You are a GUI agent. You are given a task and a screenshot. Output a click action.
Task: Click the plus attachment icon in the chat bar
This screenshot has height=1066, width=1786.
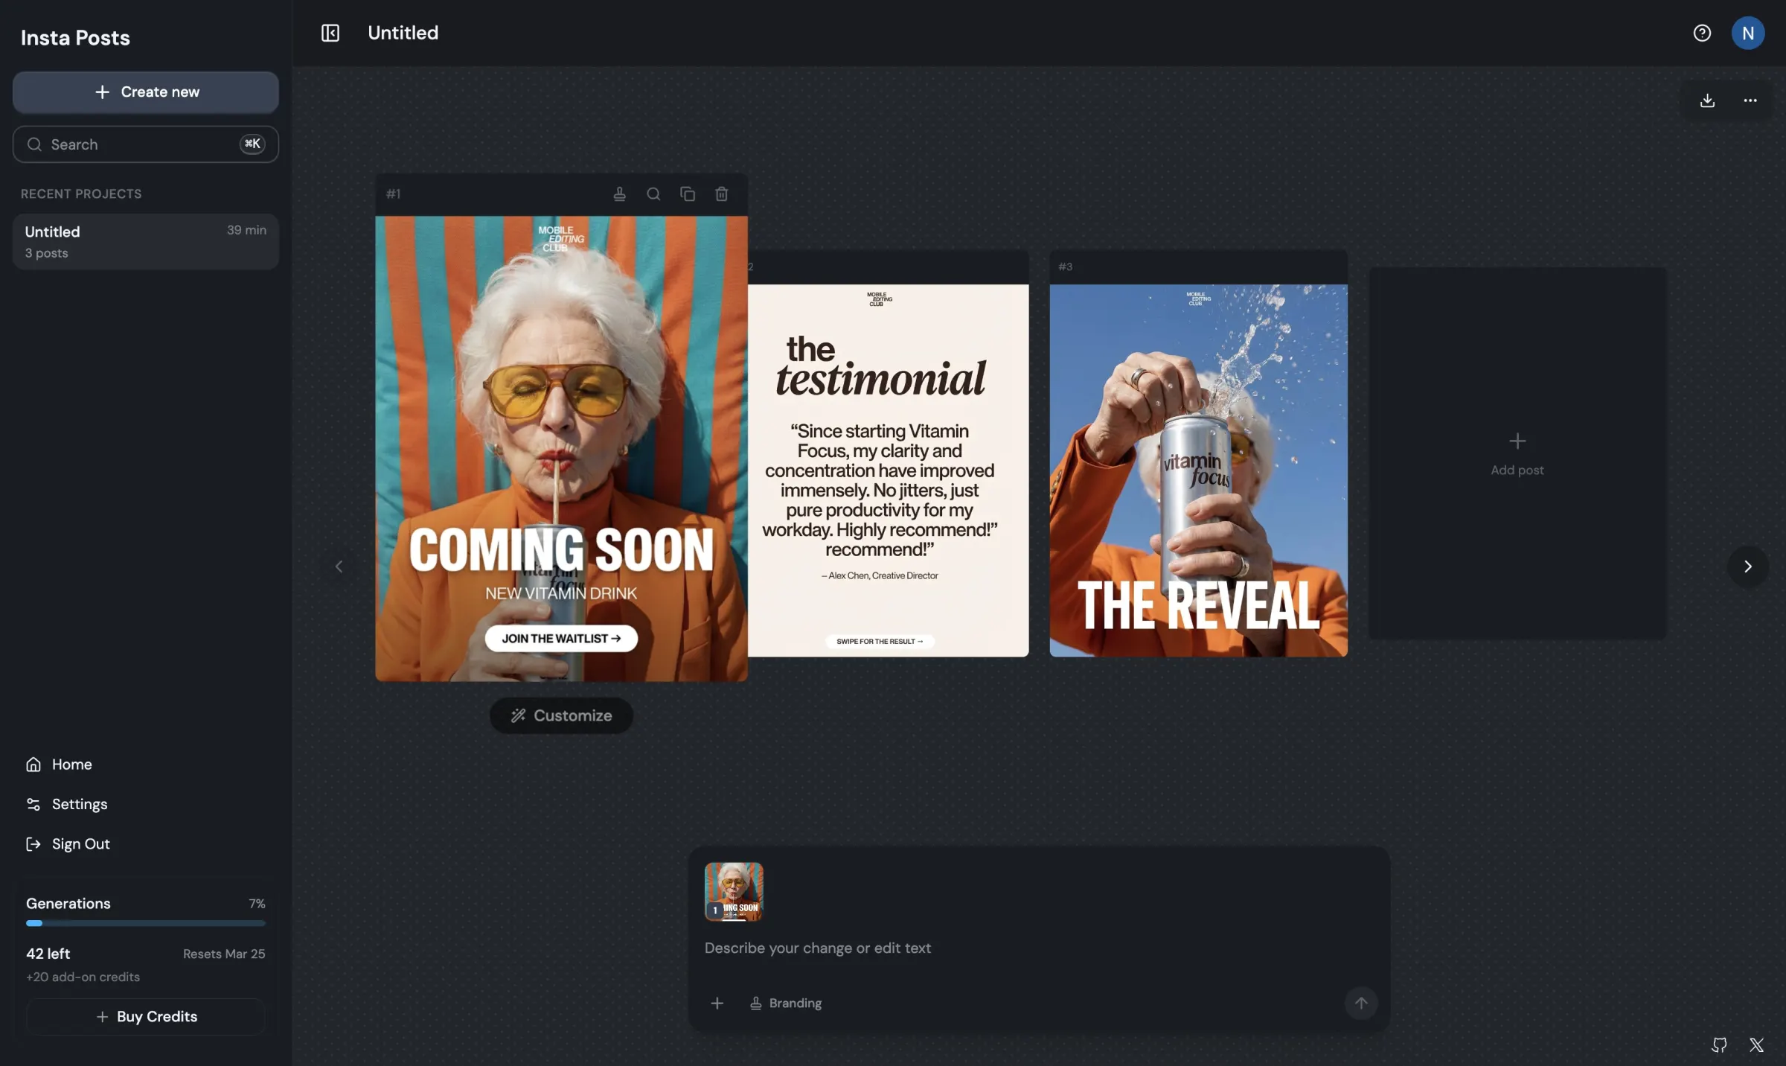(x=717, y=1003)
